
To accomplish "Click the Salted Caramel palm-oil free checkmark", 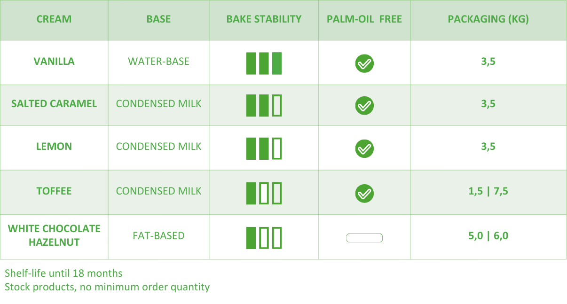I will point(364,106).
